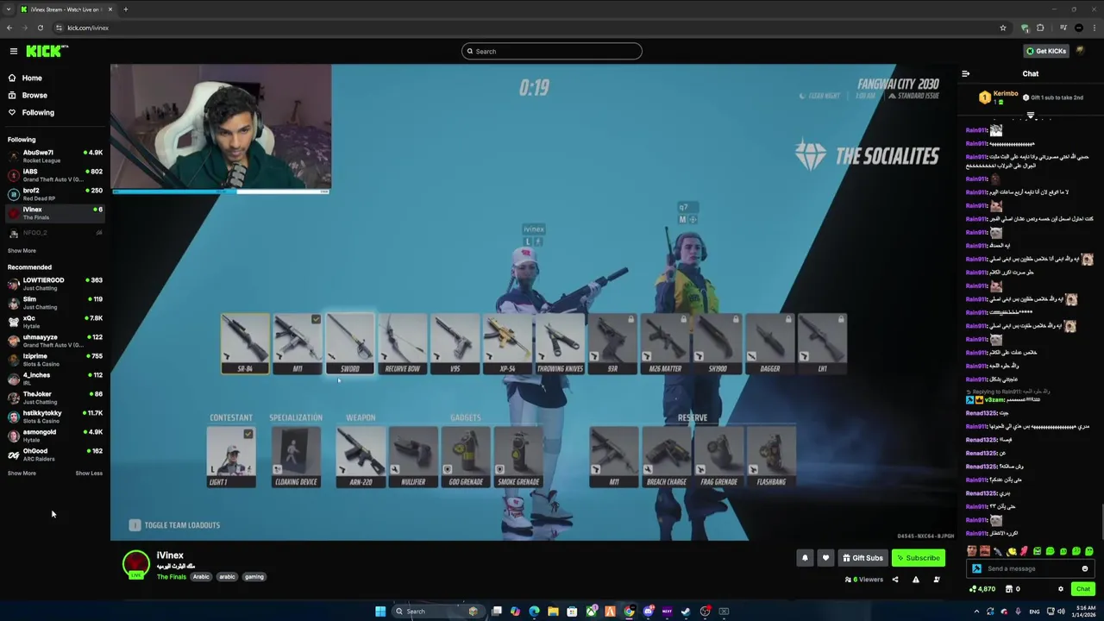
Task: Open File Explorer from taskbar
Action: tap(553, 612)
